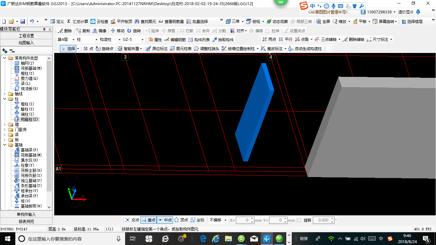Remove auxiliary axes with 删除辅轴
The width and height of the screenshot is (436, 245).
point(353,40)
